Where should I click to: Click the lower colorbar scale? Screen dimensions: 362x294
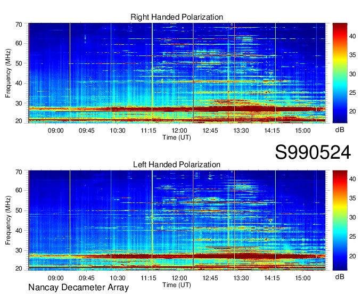coord(340,220)
